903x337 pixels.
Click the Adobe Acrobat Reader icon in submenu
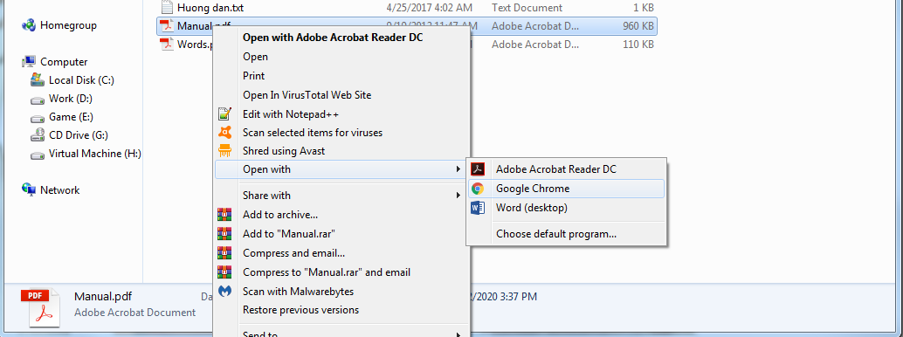point(478,169)
